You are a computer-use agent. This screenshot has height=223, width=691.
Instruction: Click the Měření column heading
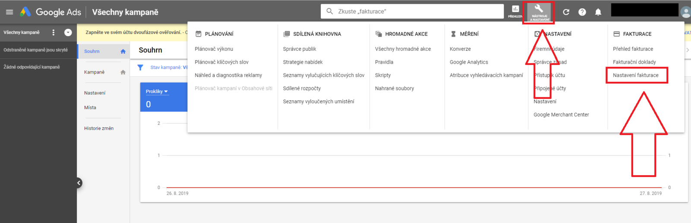(469, 34)
